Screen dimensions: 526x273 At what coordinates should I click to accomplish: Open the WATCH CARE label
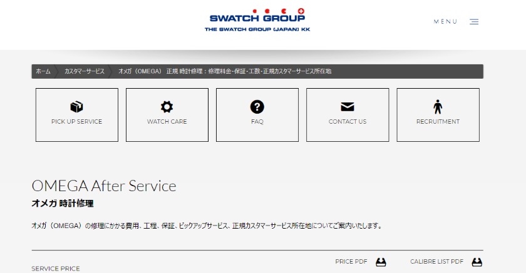[x=167, y=121]
